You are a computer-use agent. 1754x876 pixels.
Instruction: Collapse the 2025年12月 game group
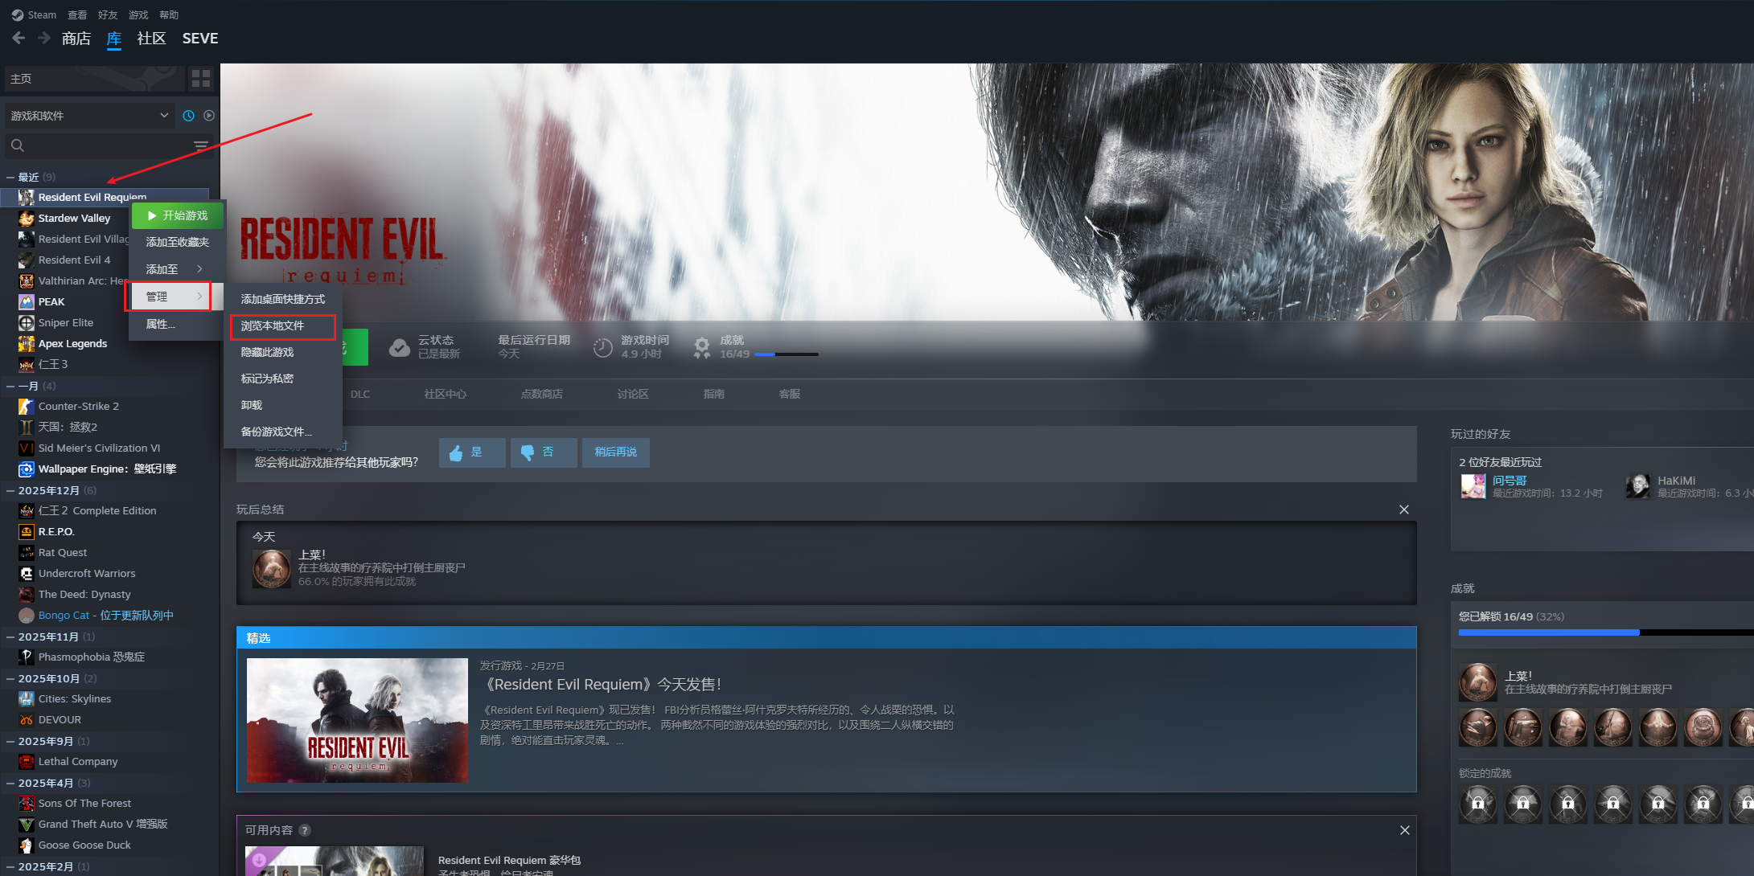coord(10,490)
